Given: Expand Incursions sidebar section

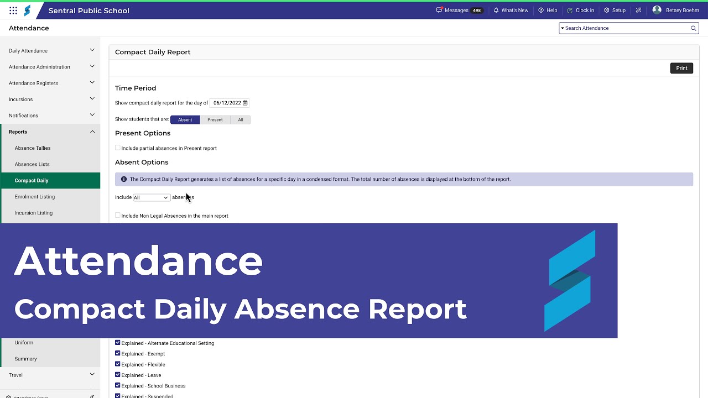Looking at the screenshot, I should (x=50, y=99).
